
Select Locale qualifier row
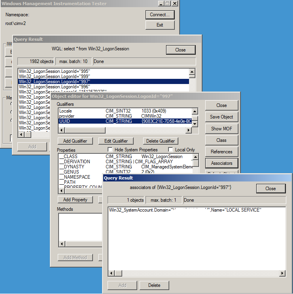click(x=125, y=111)
